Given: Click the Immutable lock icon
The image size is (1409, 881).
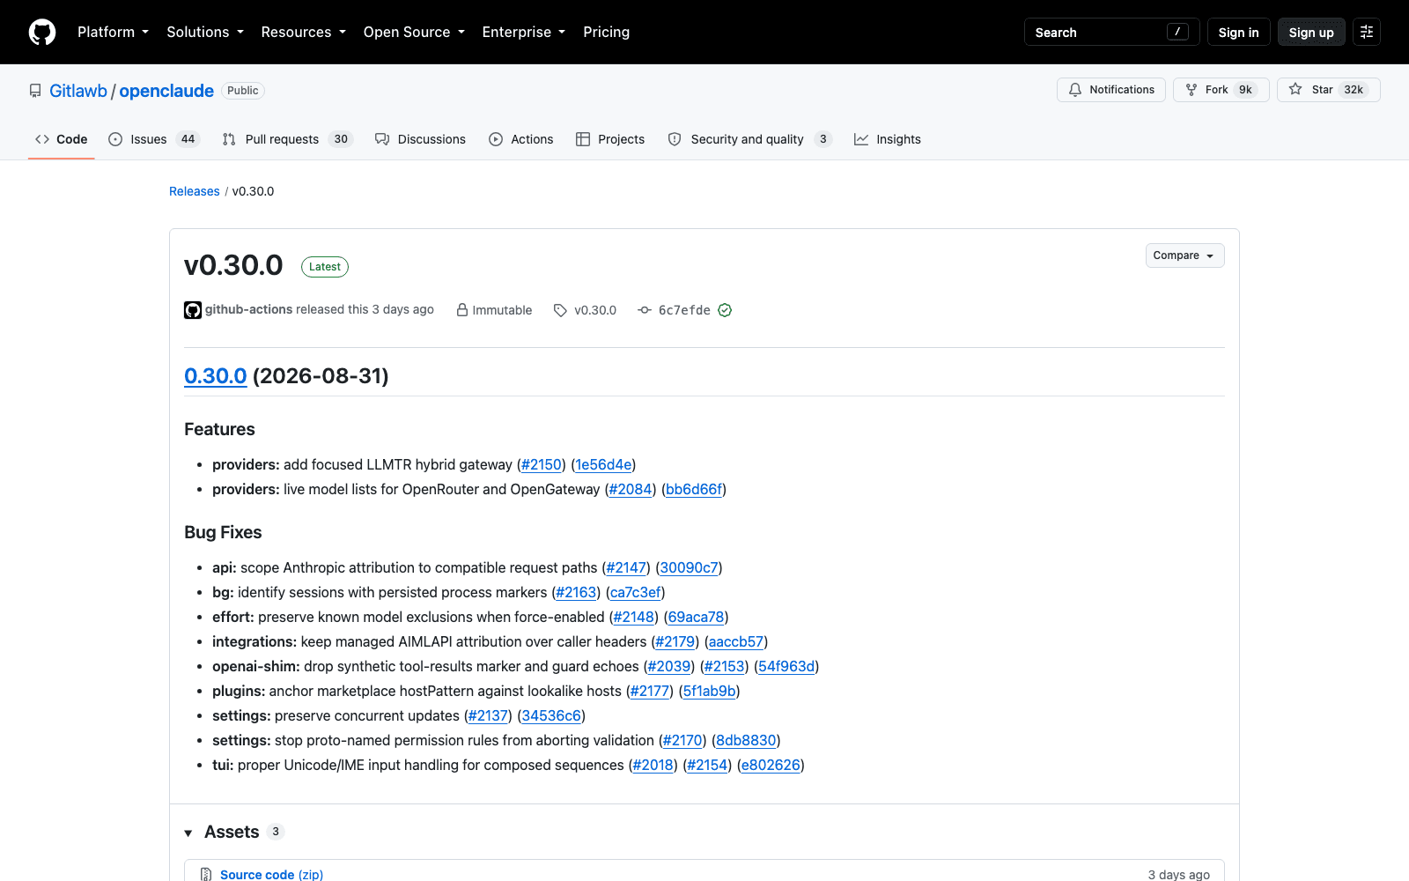Looking at the screenshot, I should (x=462, y=310).
